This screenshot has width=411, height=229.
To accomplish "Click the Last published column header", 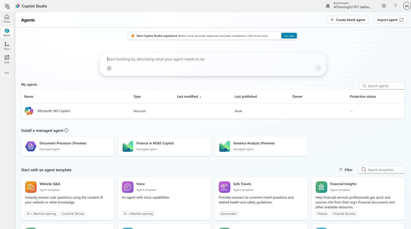I will [x=246, y=97].
